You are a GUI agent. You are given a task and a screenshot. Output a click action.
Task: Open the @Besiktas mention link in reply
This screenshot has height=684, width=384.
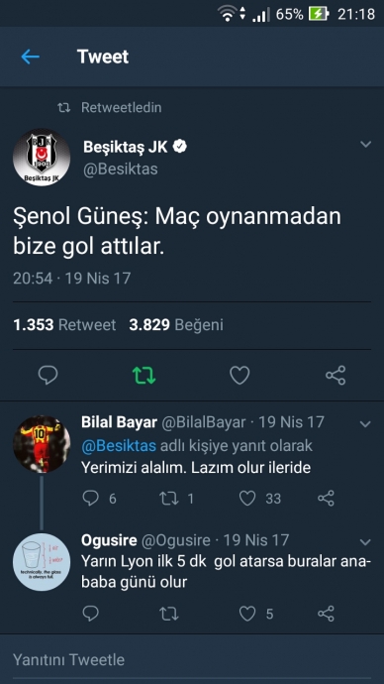[x=119, y=446]
